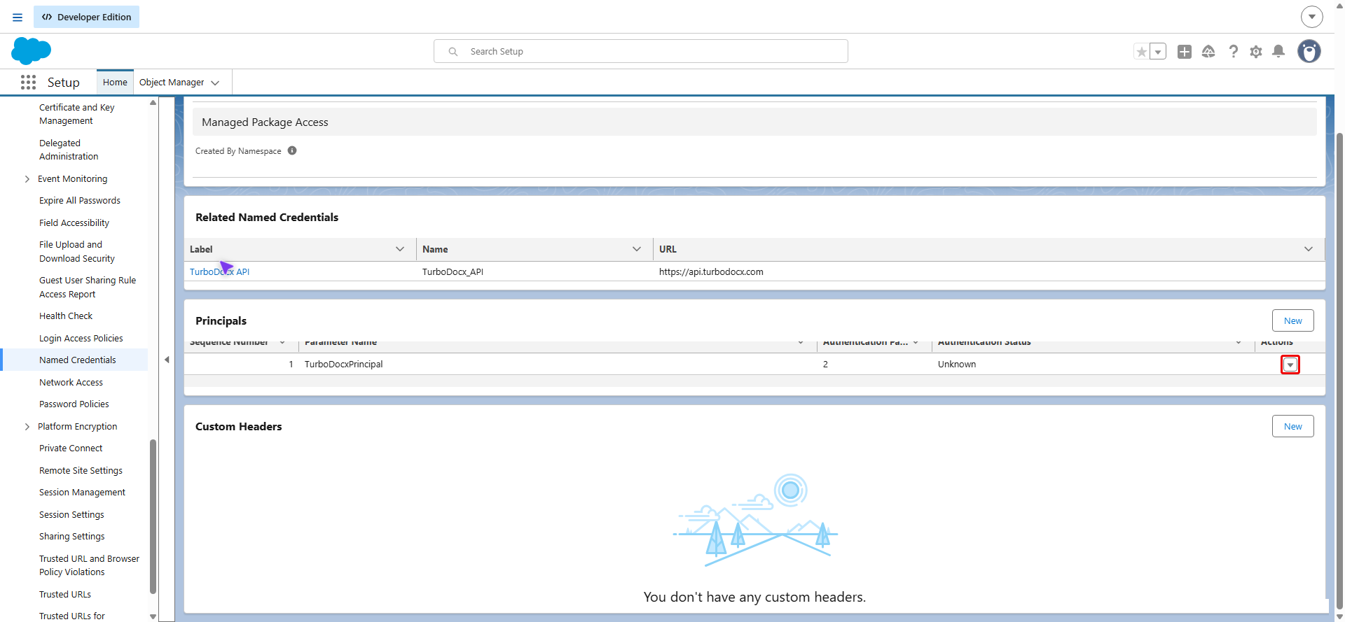Select Named Credentials in the sidebar

tap(77, 360)
